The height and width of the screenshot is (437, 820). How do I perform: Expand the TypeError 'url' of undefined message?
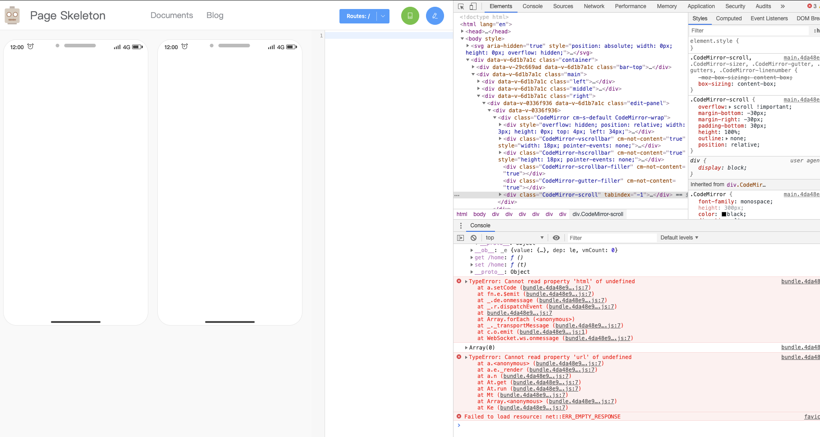click(466, 357)
